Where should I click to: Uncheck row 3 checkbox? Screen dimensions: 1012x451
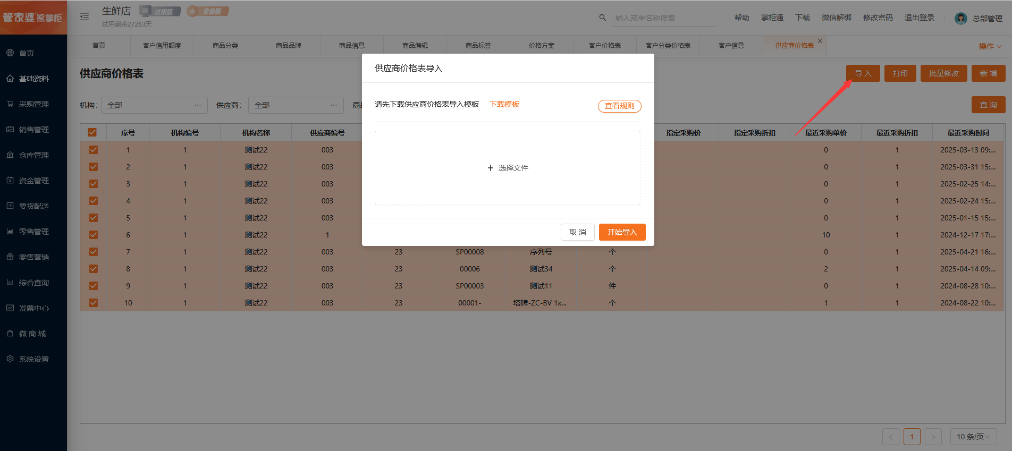click(x=94, y=184)
